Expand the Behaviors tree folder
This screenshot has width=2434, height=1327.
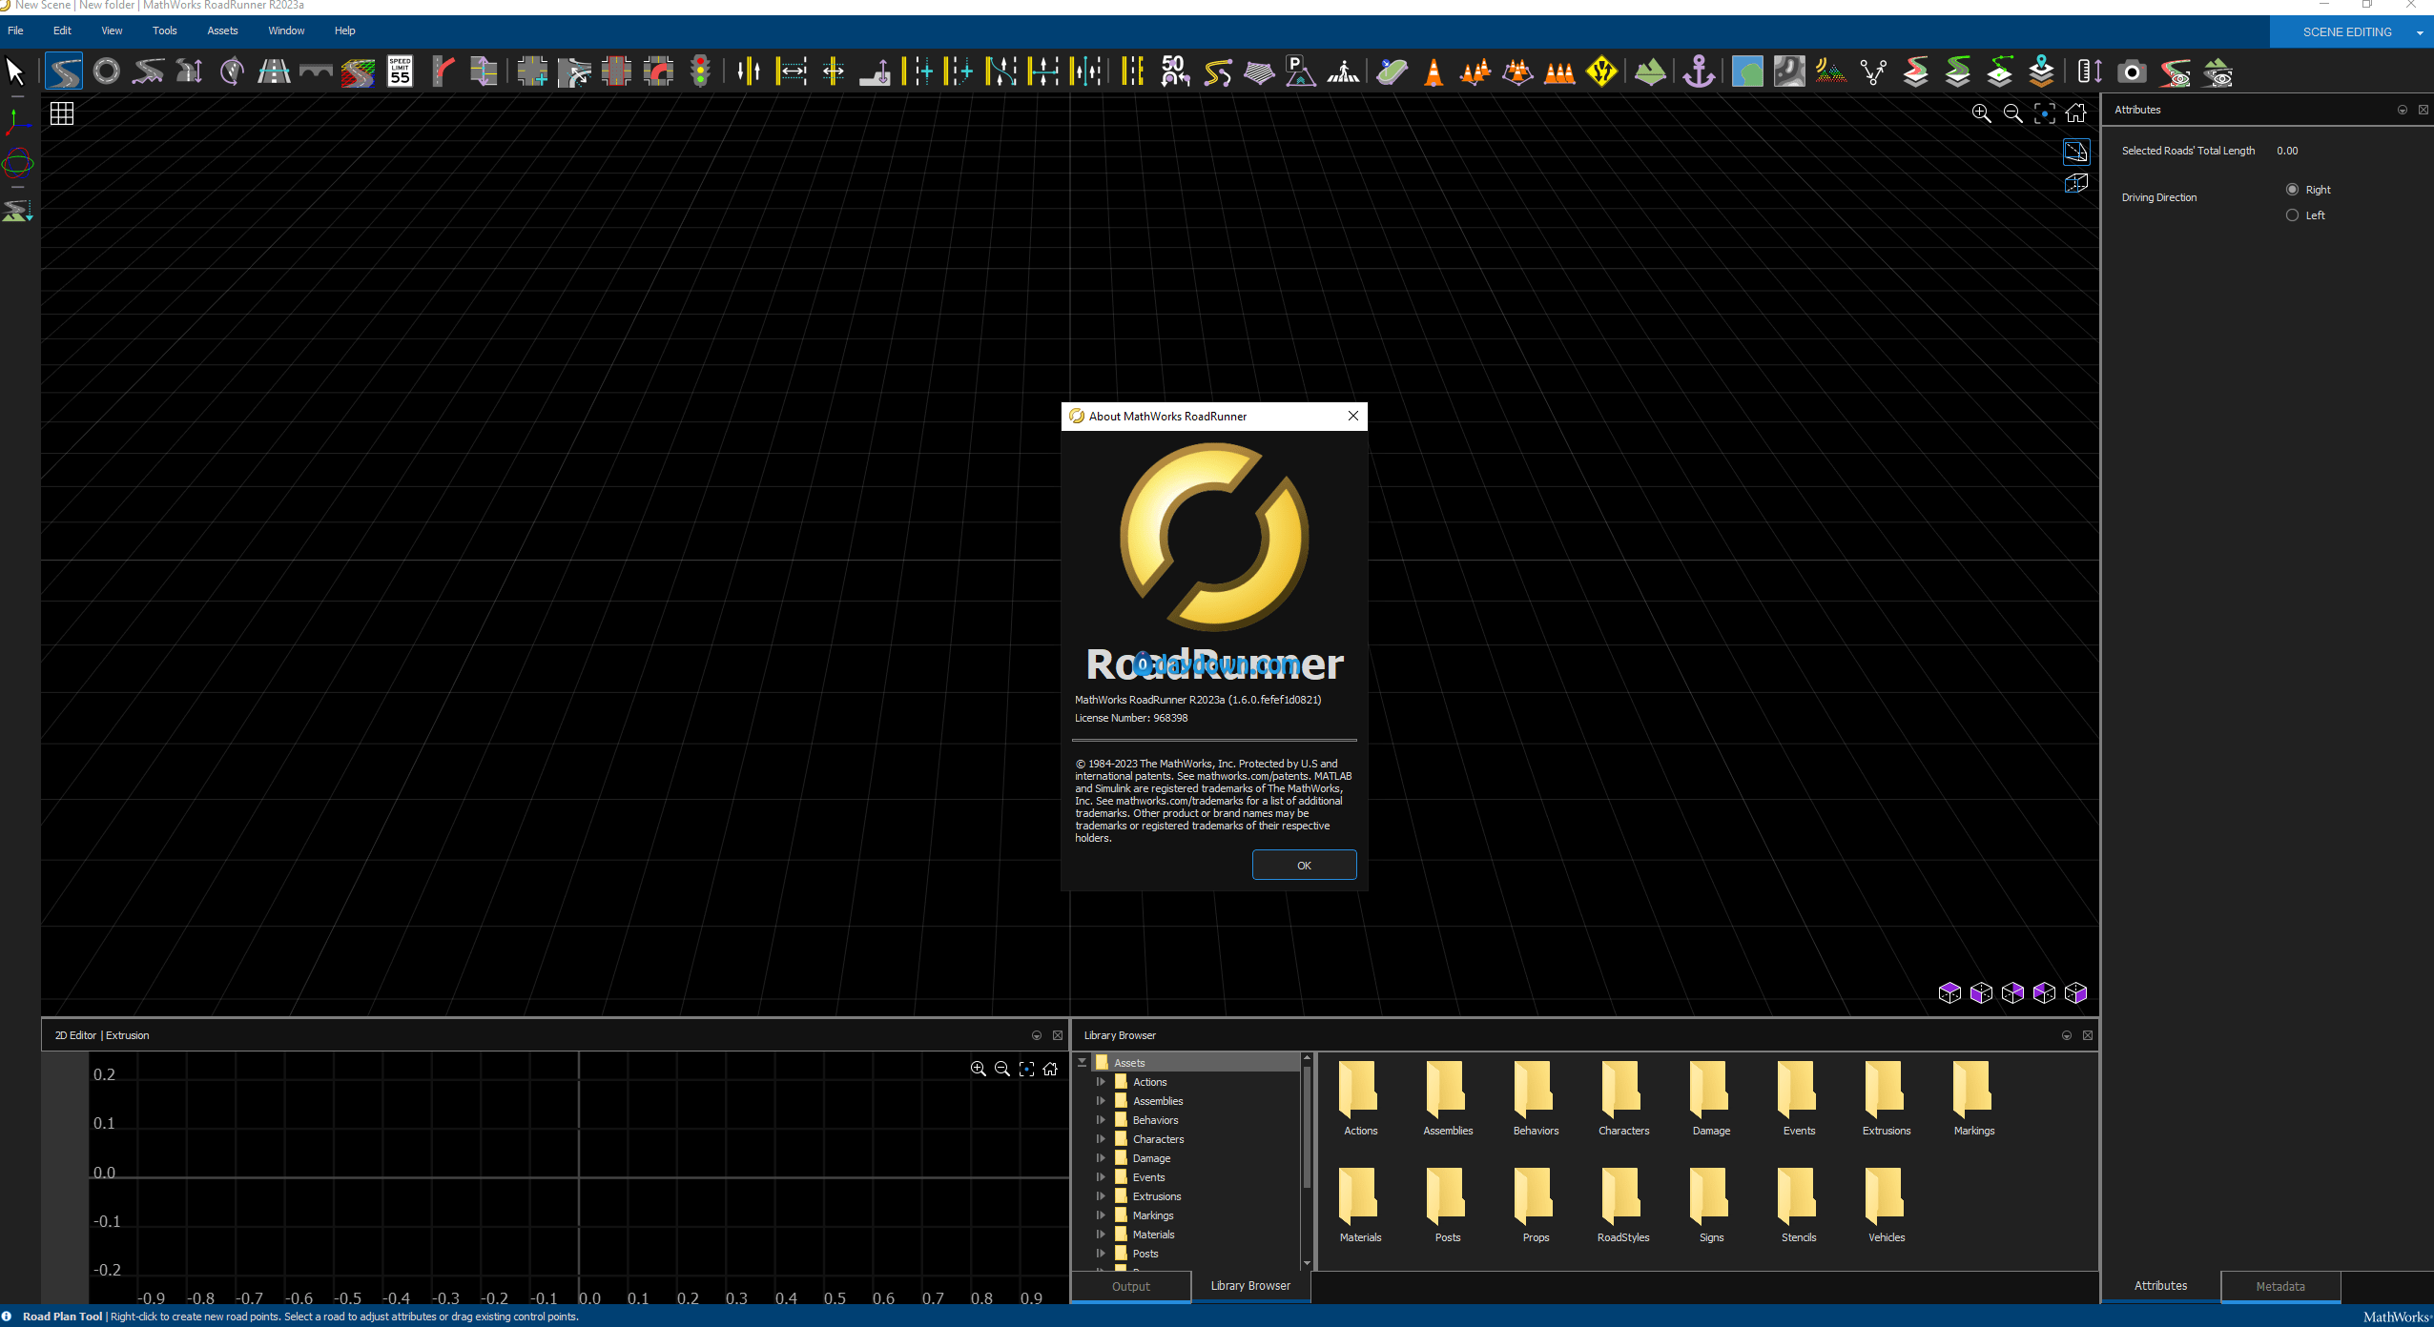(x=1101, y=1120)
